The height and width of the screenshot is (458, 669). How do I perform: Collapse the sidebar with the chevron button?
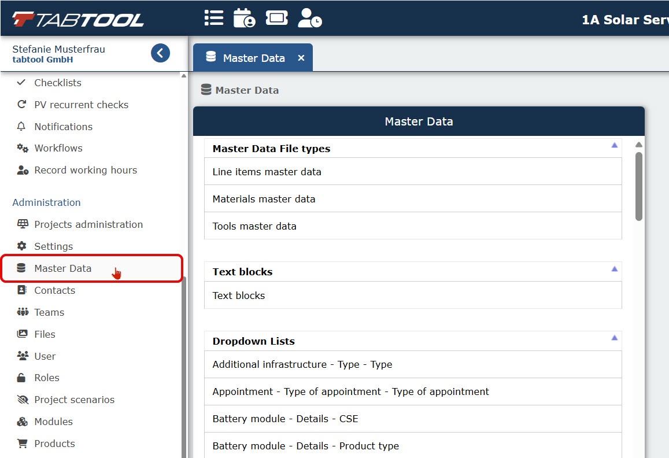pos(160,53)
